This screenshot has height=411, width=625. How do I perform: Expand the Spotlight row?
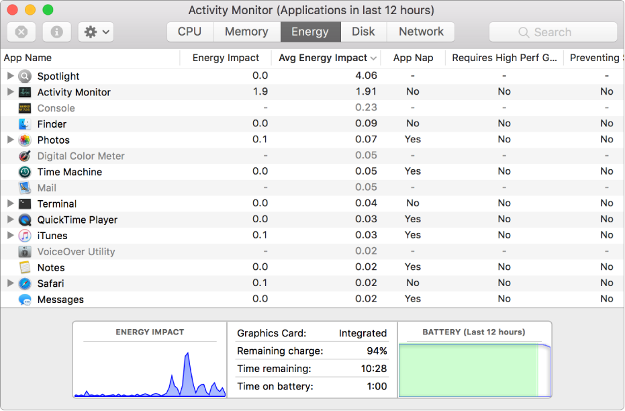point(10,76)
